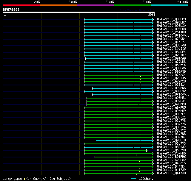Select the UniRef100_A7QUM8 label
This screenshot has height=181, width=191.
171,62
